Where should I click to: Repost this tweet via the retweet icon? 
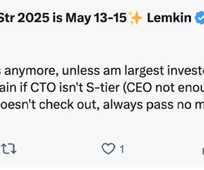pyautogui.click(x=9, y=149)
